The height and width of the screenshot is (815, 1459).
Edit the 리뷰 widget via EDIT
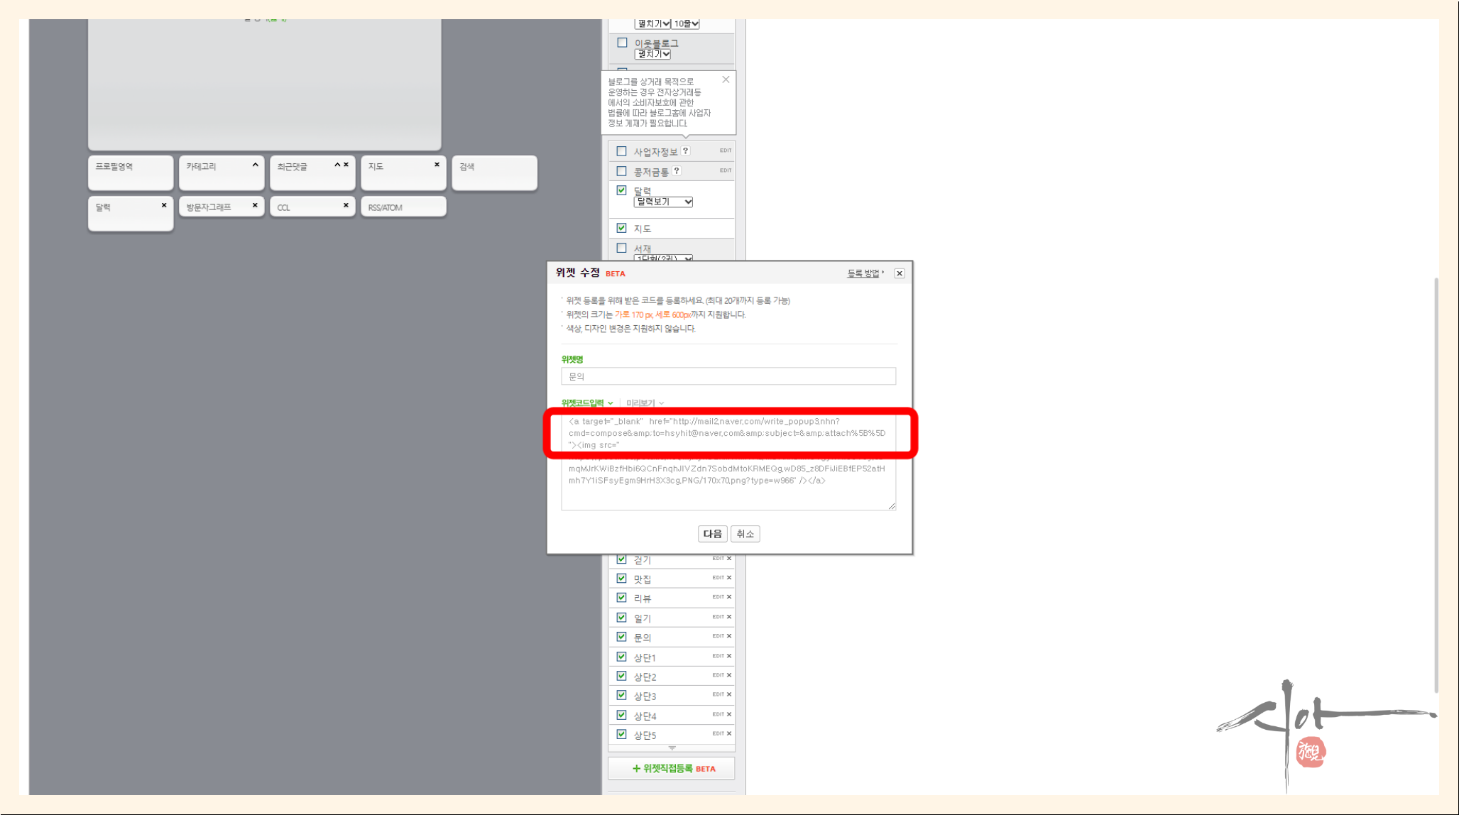point(718,596)
